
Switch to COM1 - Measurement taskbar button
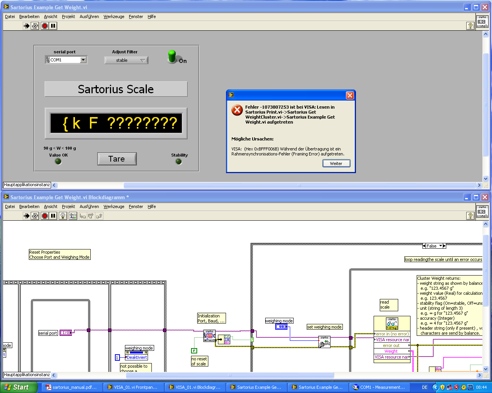(379, 387)
